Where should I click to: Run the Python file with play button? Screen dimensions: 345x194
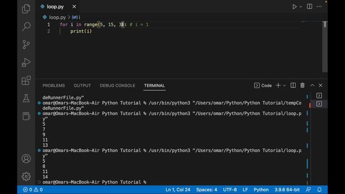[294, 6]
